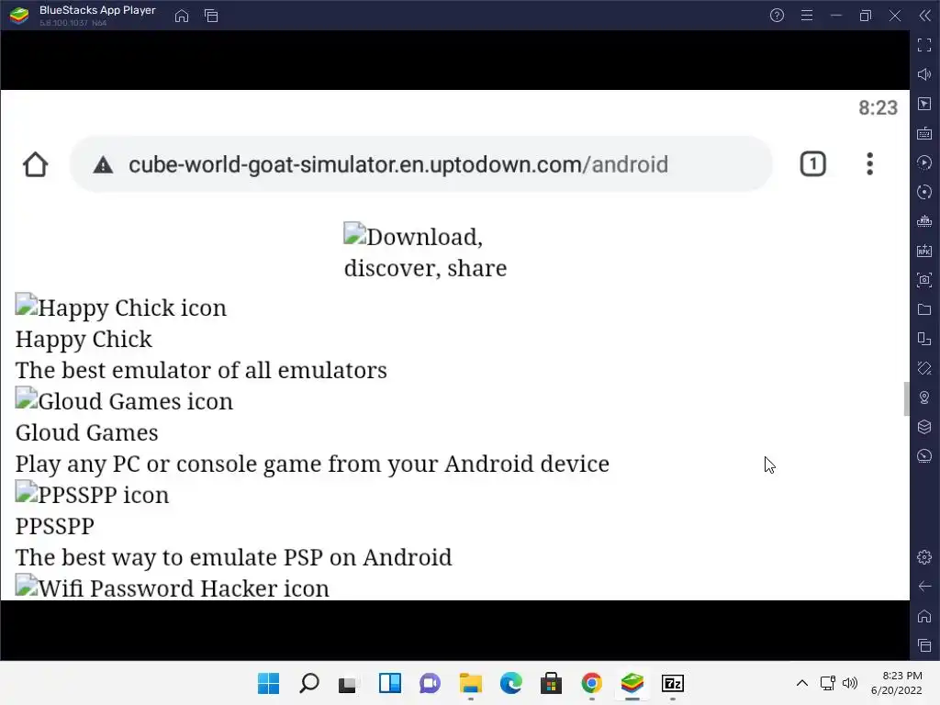Click the stacked layers icon in sidebar
940x705 pixels.
pyautogui.click(x=924, y=427)
